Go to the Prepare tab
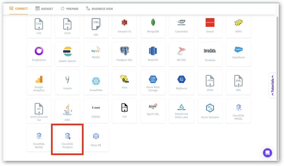The height and width of the screenshot is (166, 284). click(x=70, y=9)
